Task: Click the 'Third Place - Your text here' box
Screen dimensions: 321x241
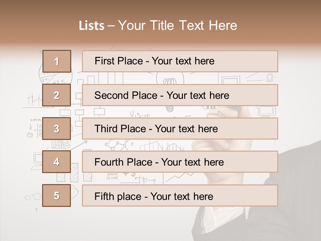Action: point(180,129)
